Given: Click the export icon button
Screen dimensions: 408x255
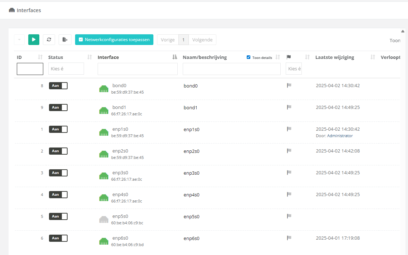Looking at the screenshot, I should pyautogui.click(x=65, y=40).
